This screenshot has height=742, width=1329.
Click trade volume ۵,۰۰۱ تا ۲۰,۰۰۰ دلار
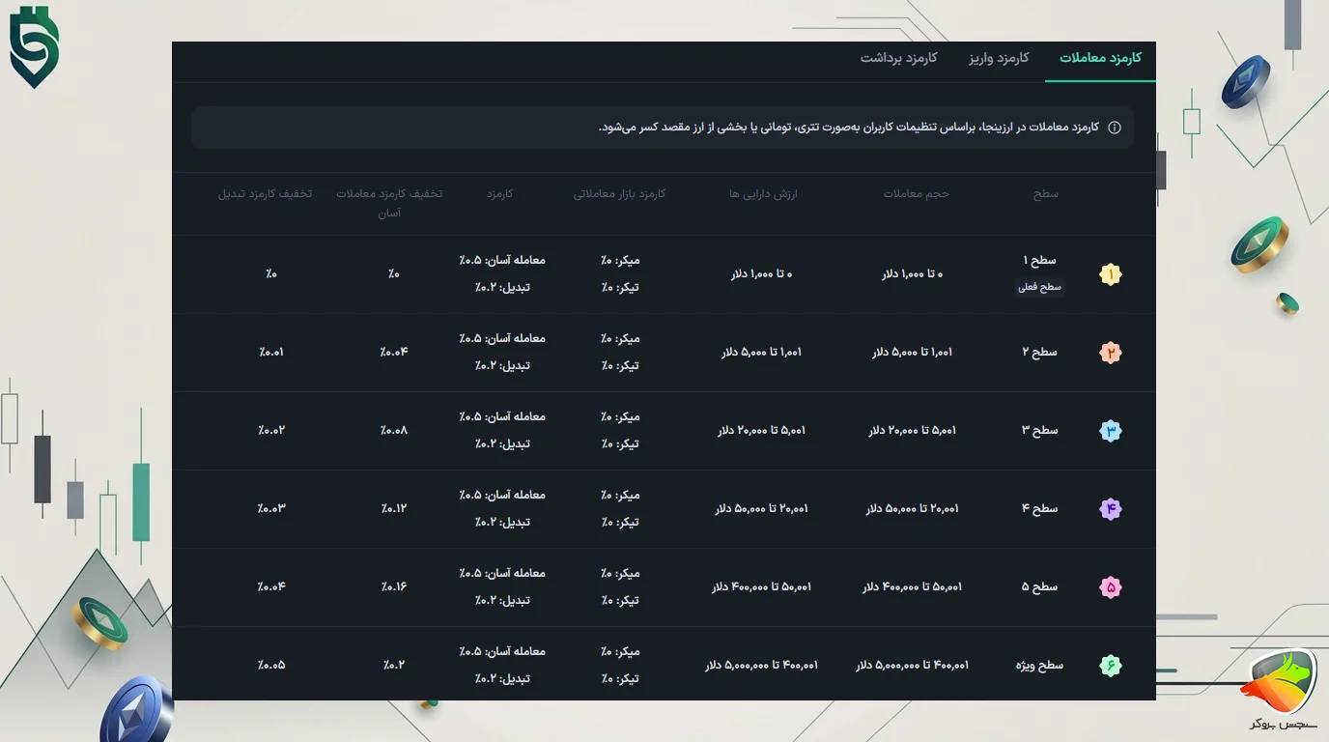coord(912,431)
